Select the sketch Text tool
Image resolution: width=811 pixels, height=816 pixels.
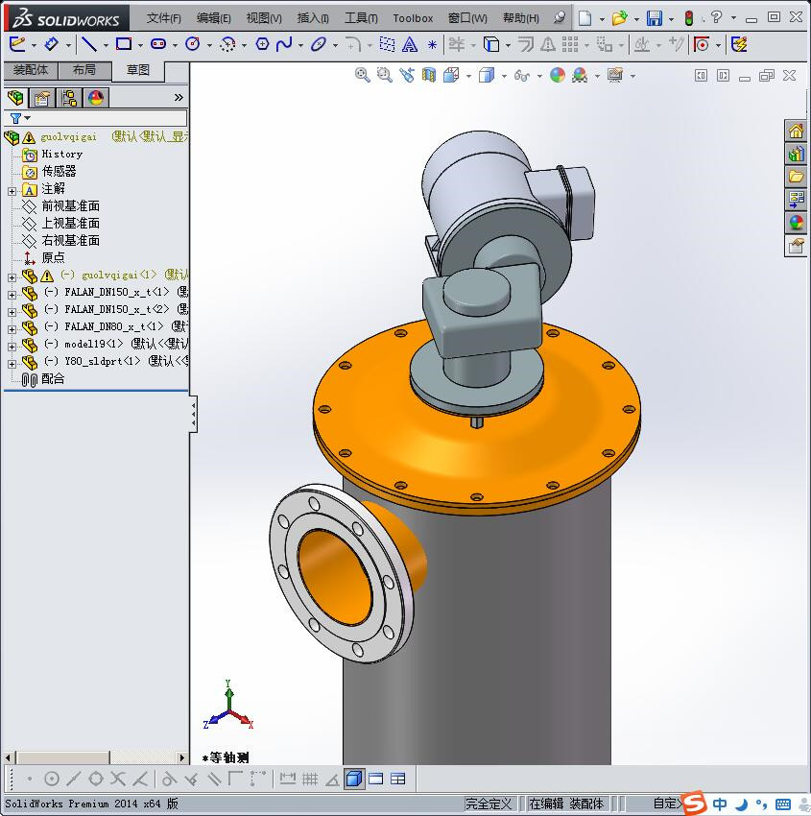pyautogui.click(x=410, y=45)
